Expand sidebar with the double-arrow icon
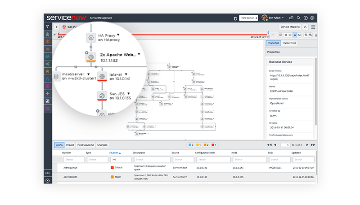The height and width of the screenshot is (205, 360). (48, 173)
